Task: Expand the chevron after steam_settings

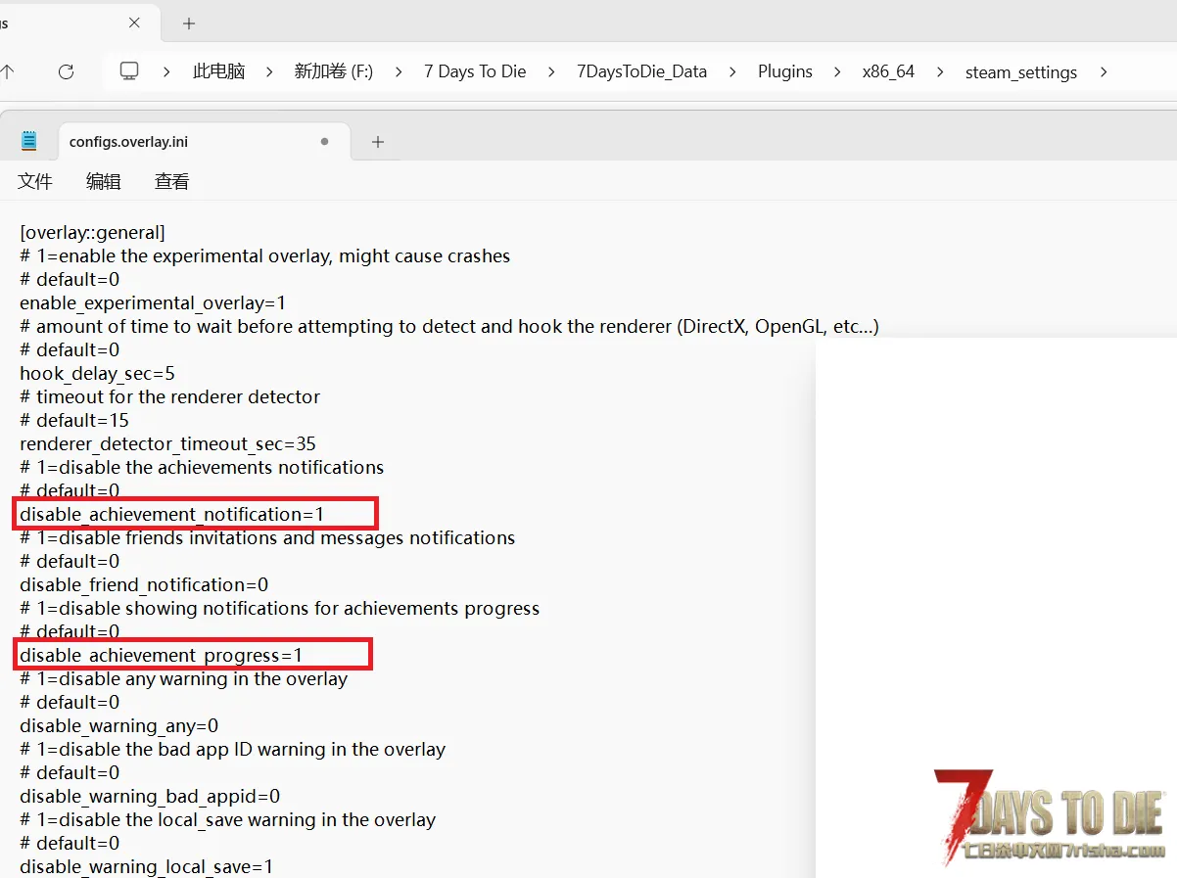Action: pos(1104,71)
